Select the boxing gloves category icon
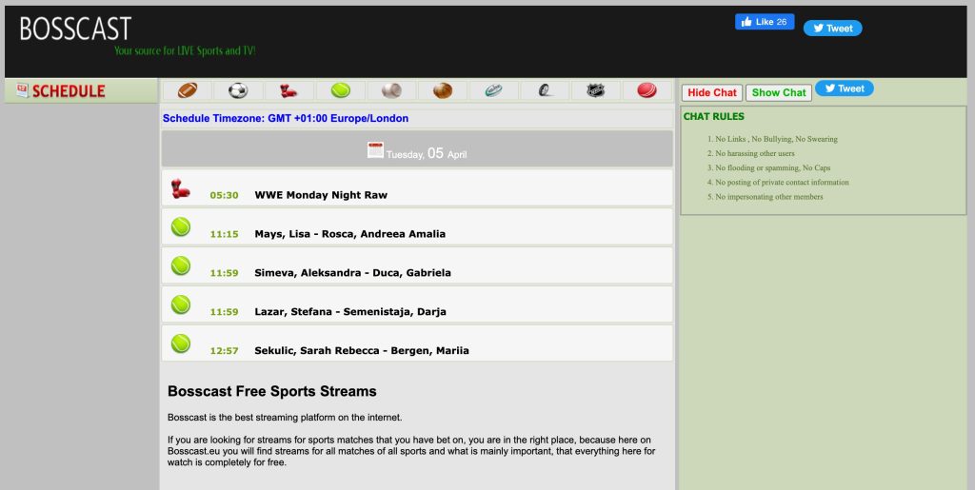The image size is (975, 490). pyautogui.click(x=289, y=90)
